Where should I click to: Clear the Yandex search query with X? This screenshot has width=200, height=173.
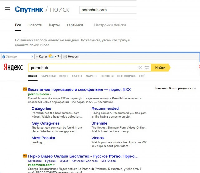pyautogui.click(x=140, y=68)
